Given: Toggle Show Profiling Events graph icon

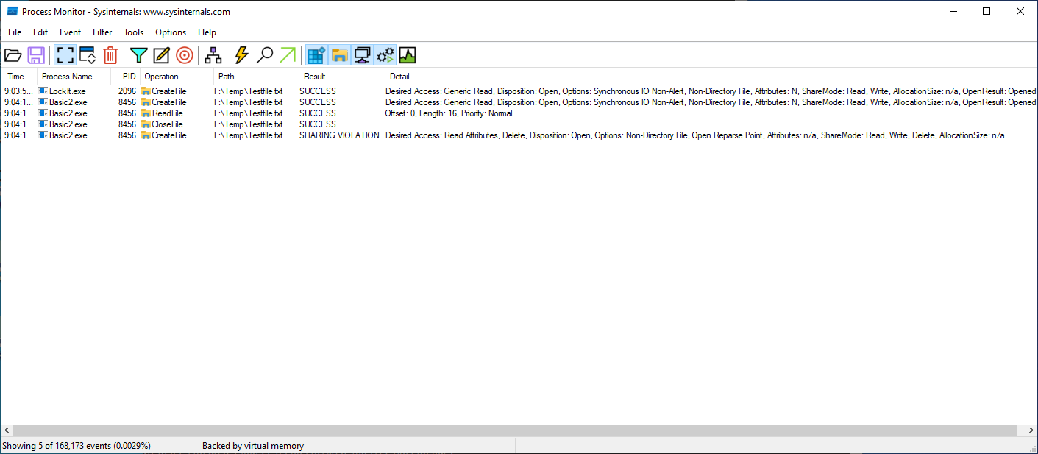Looking at the screenshot, I should [x=408, y=55].
